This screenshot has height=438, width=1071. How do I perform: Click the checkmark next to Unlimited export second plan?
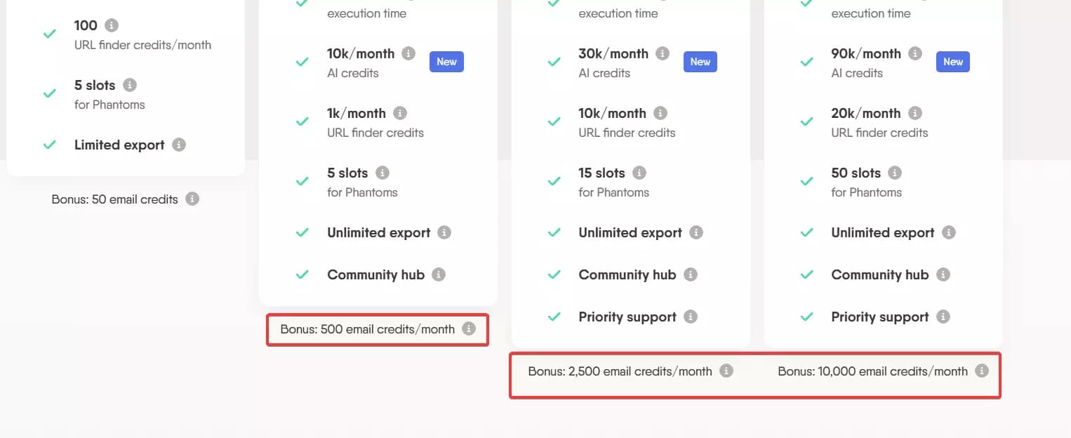coord(302,232)
